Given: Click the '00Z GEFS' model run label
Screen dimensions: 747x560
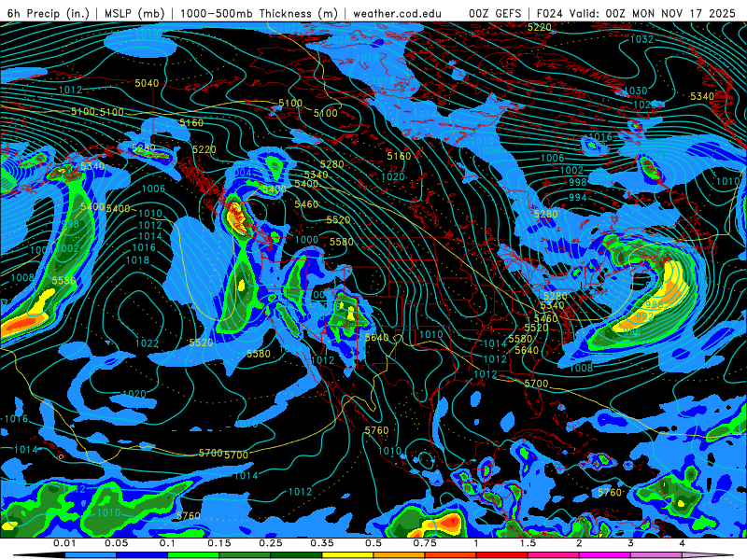Looking at the screenshot, I should [495, 13].
